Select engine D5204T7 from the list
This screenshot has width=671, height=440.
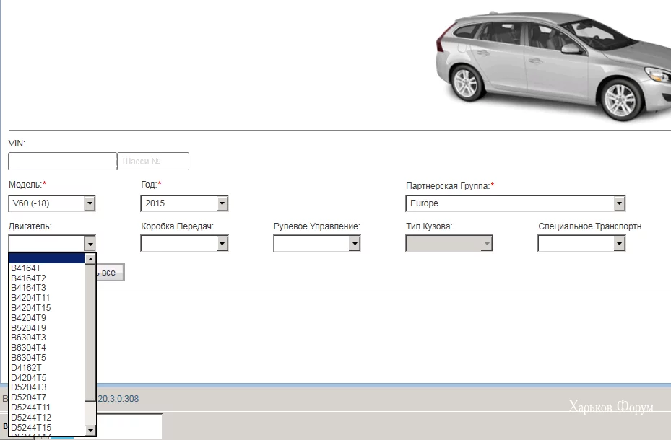[47, 397]
